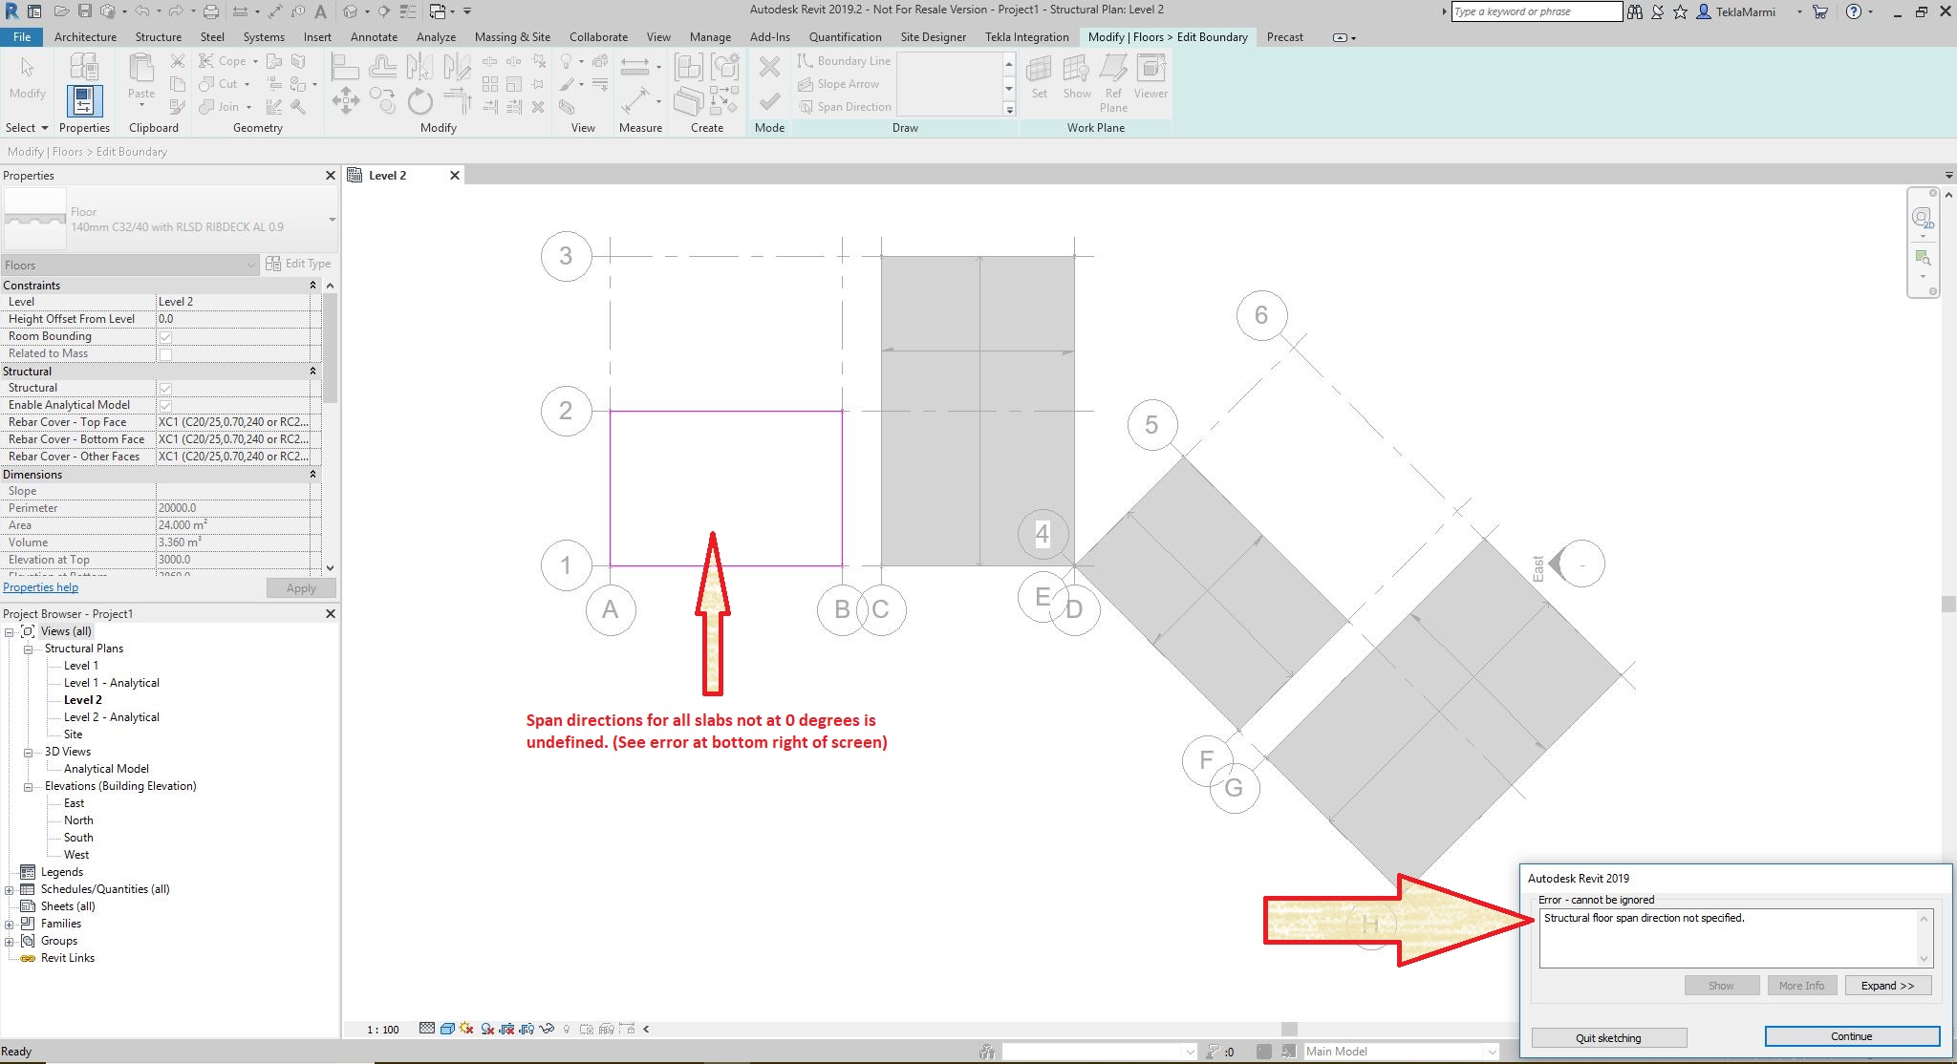Select the Slope Arrow tool
1957x1064 pixels.
[x=838, y=84]
